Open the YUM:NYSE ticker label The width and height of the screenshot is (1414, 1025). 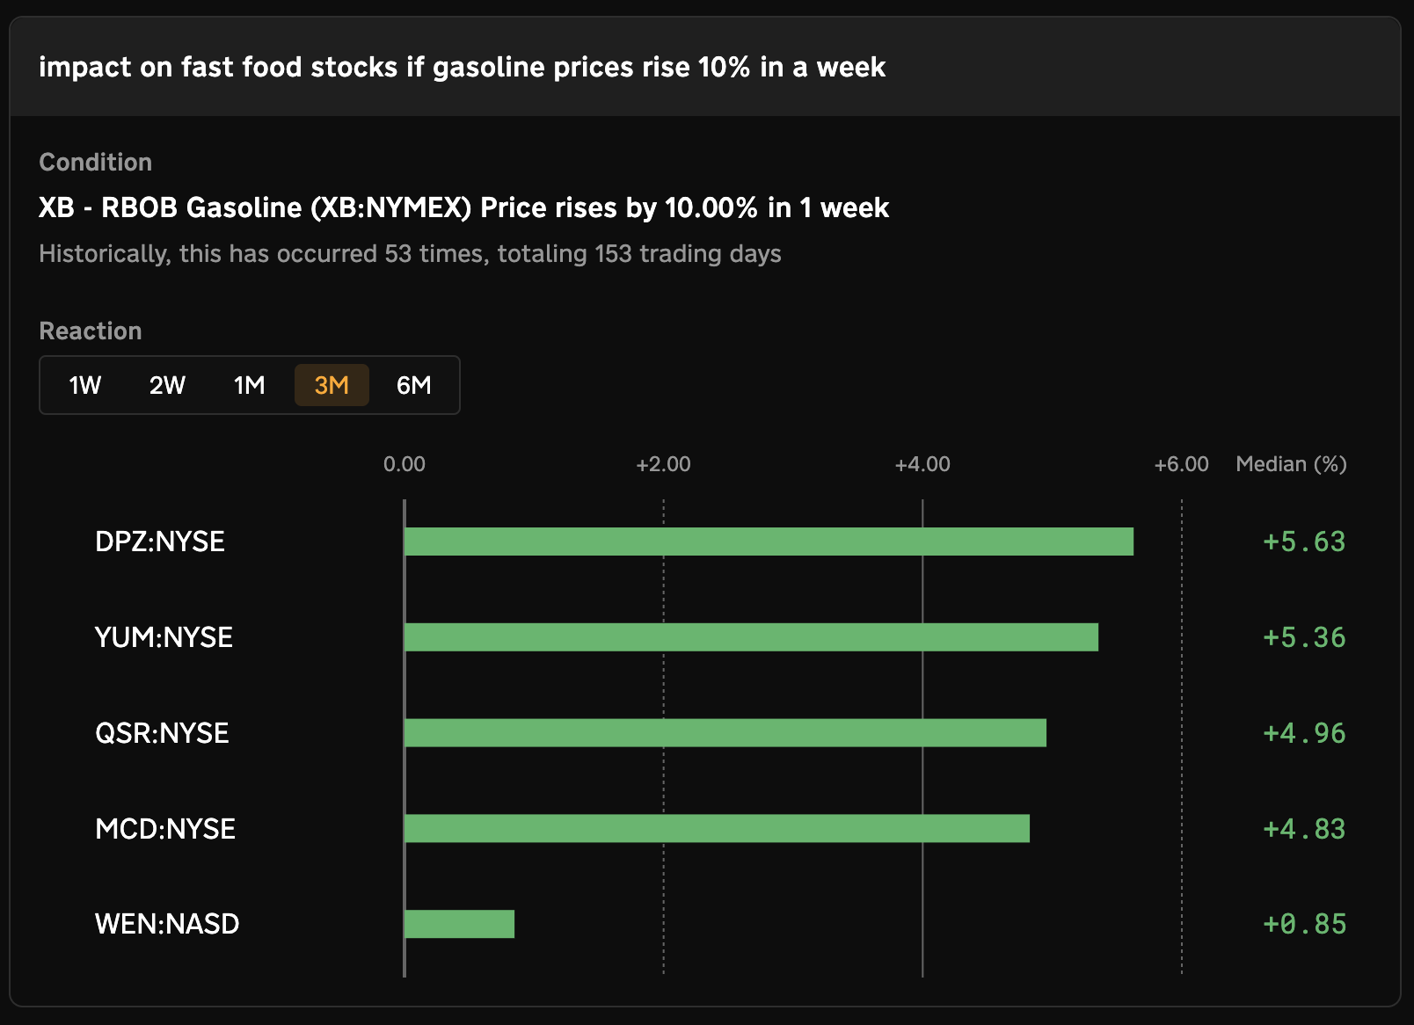point(164,637)
